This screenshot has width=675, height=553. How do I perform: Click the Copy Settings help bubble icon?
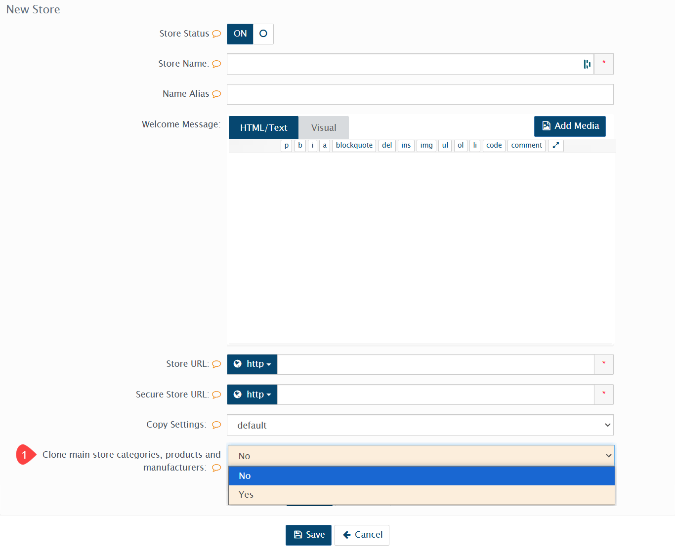pos(216,425)
